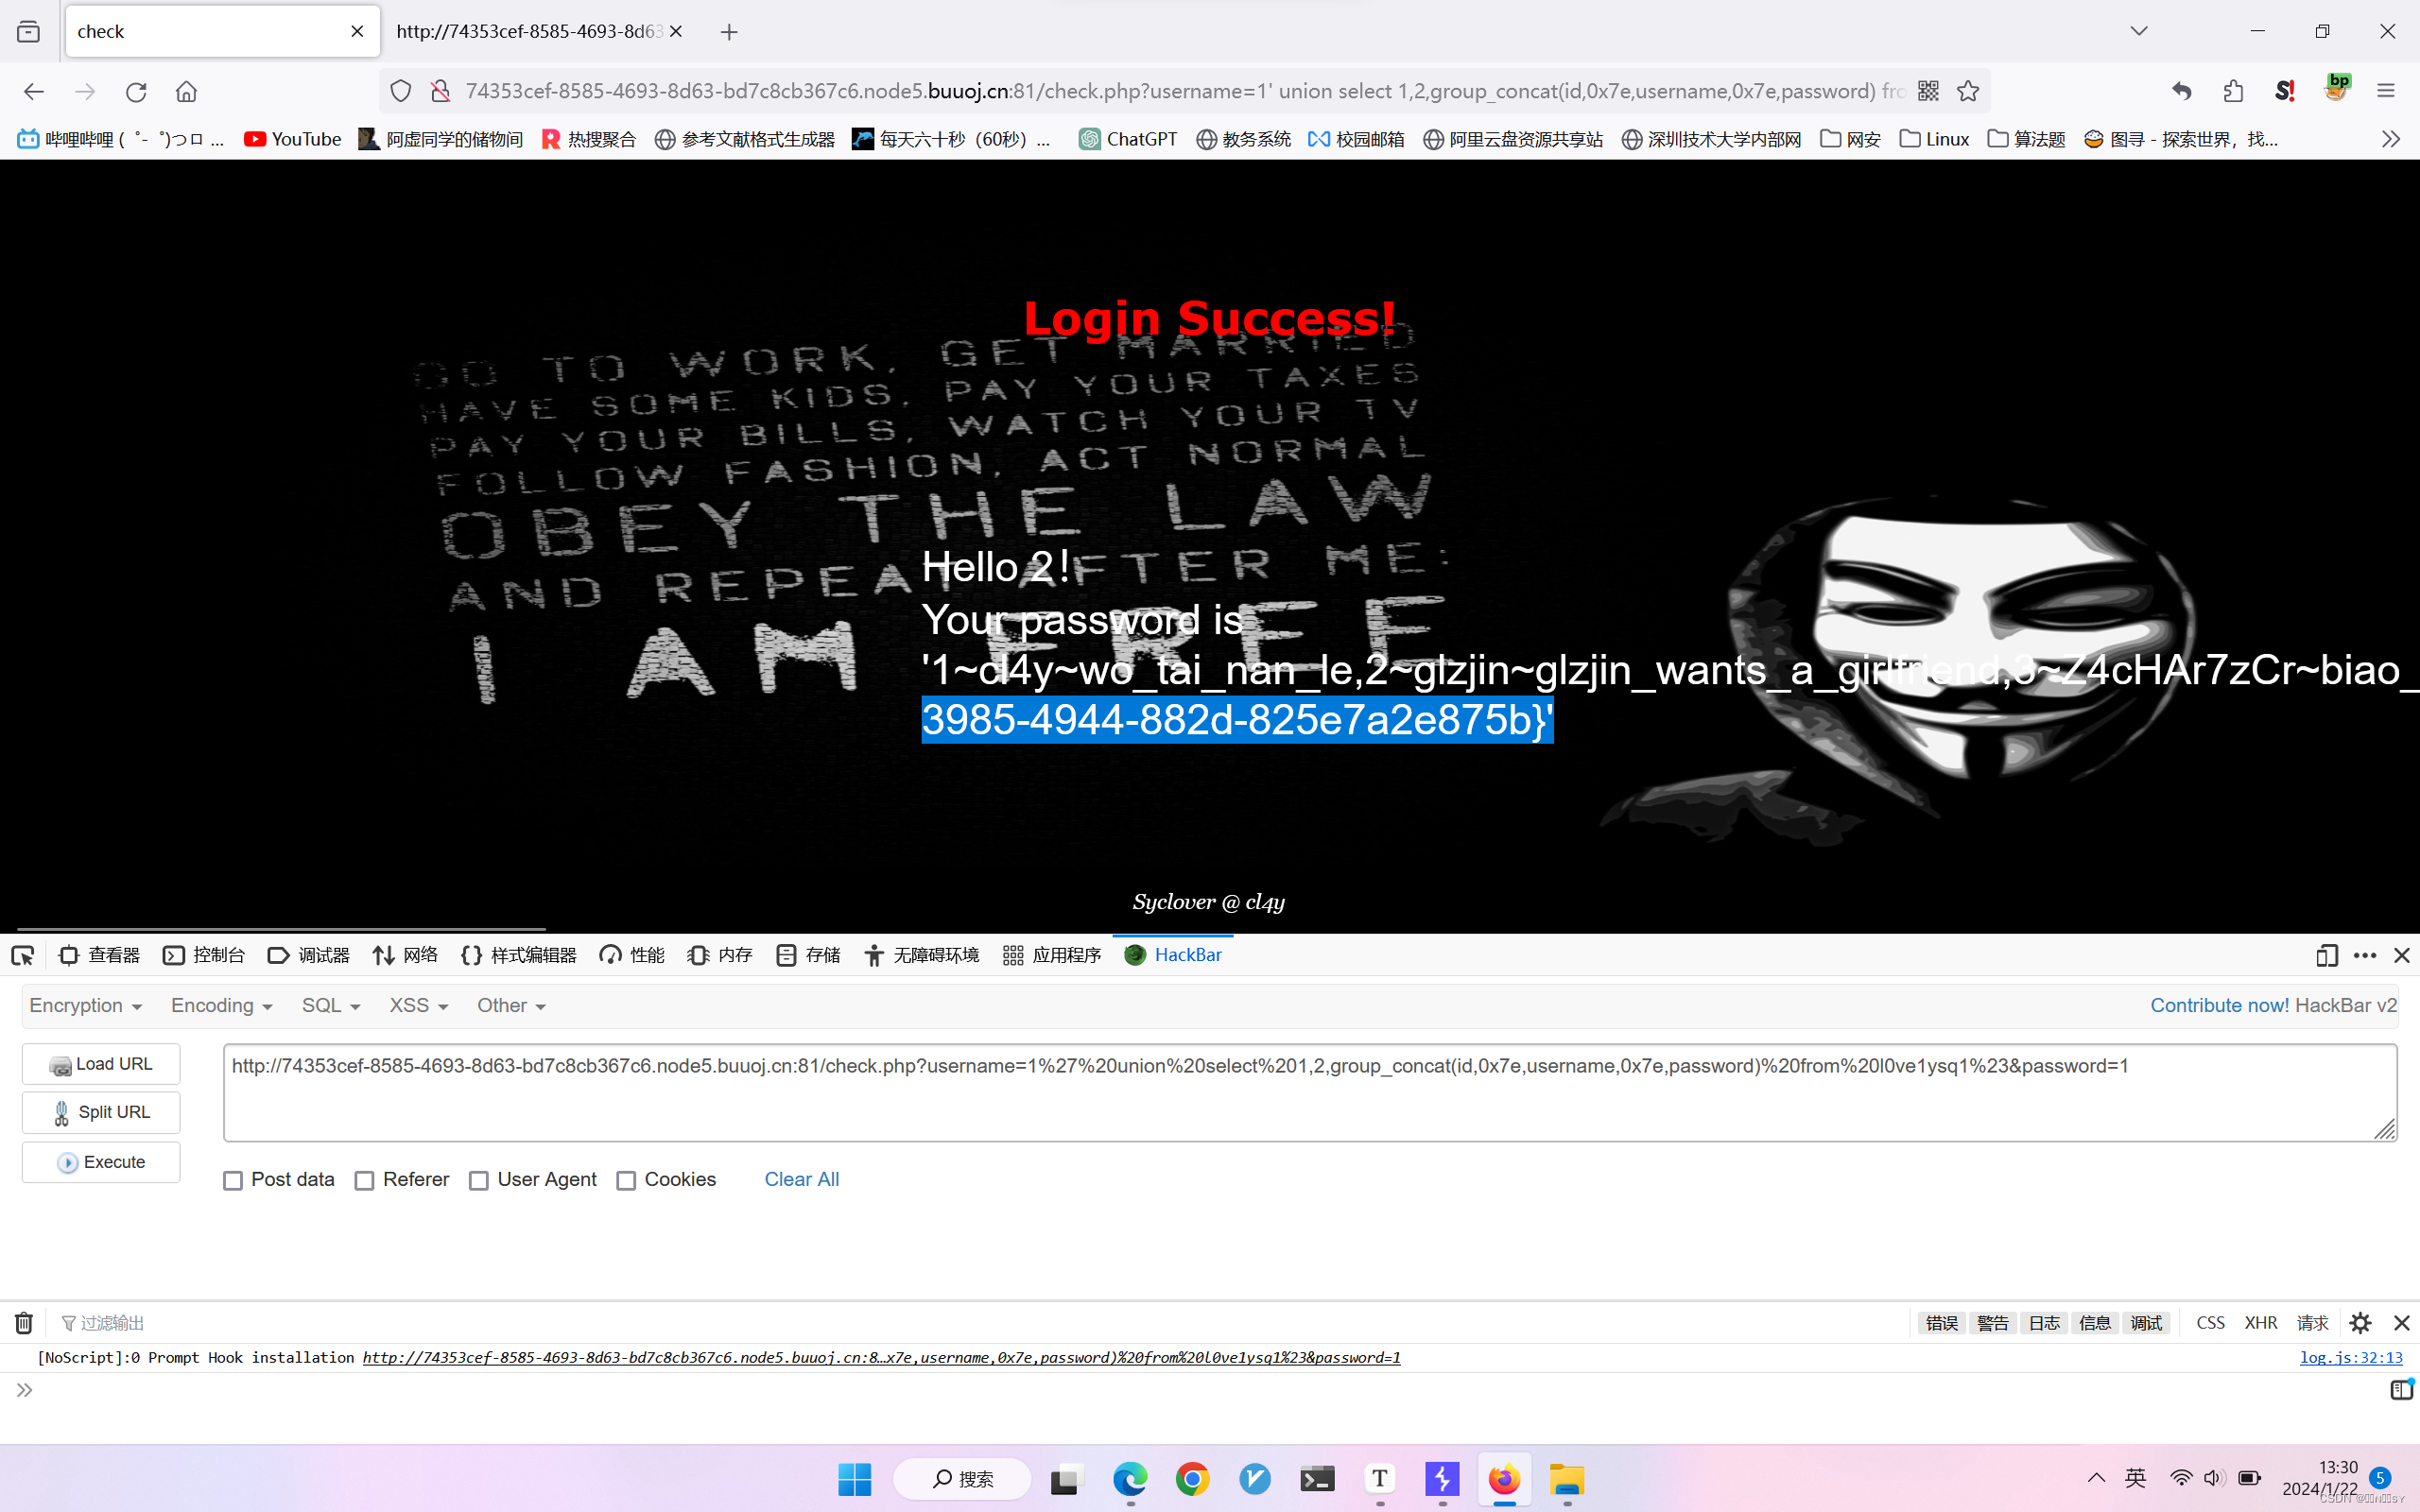Expand the XSS dropdown in HackBar

[419, 1006]
